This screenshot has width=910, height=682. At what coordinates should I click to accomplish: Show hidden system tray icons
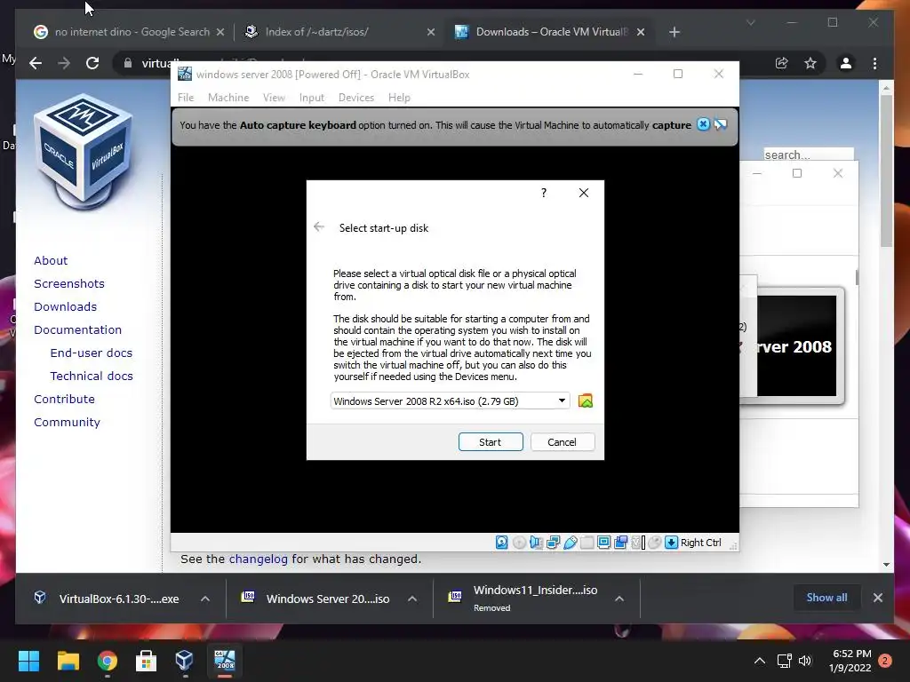[759, 661]
